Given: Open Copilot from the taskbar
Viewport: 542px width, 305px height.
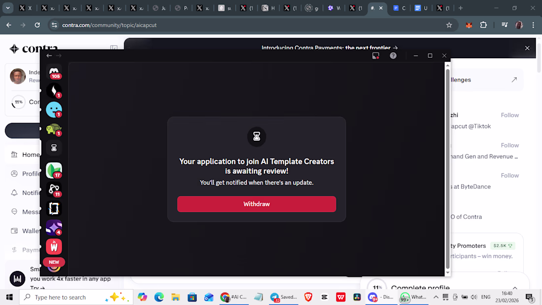Looking at the screenshot, I should tap(142, 297).
